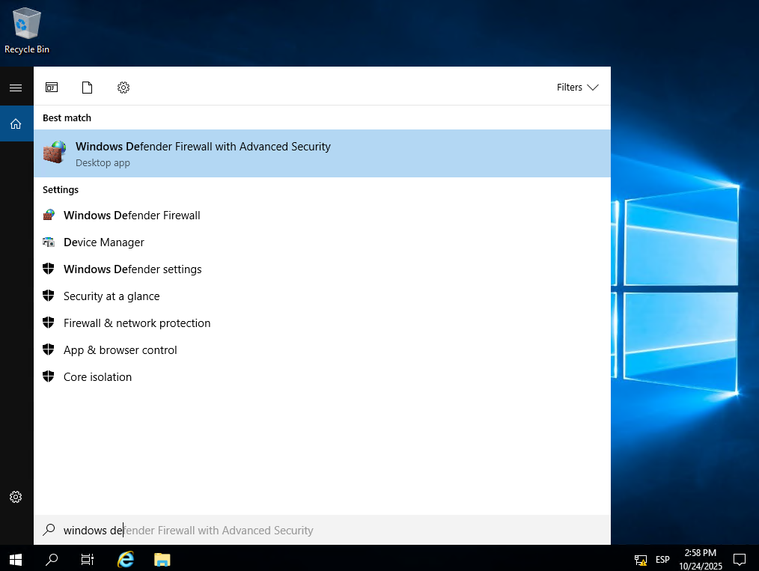
Task: Click the taskbar Search icon
Action: click(x=52, y=560)
